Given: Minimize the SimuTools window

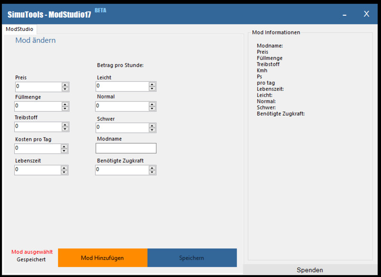Looking at the screenshot, I should 344,14.
